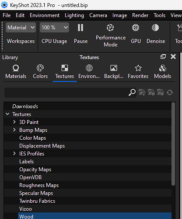Screen dimensions: 182x219
Task: Open the Environments library tab
Action: click(89, 72)
